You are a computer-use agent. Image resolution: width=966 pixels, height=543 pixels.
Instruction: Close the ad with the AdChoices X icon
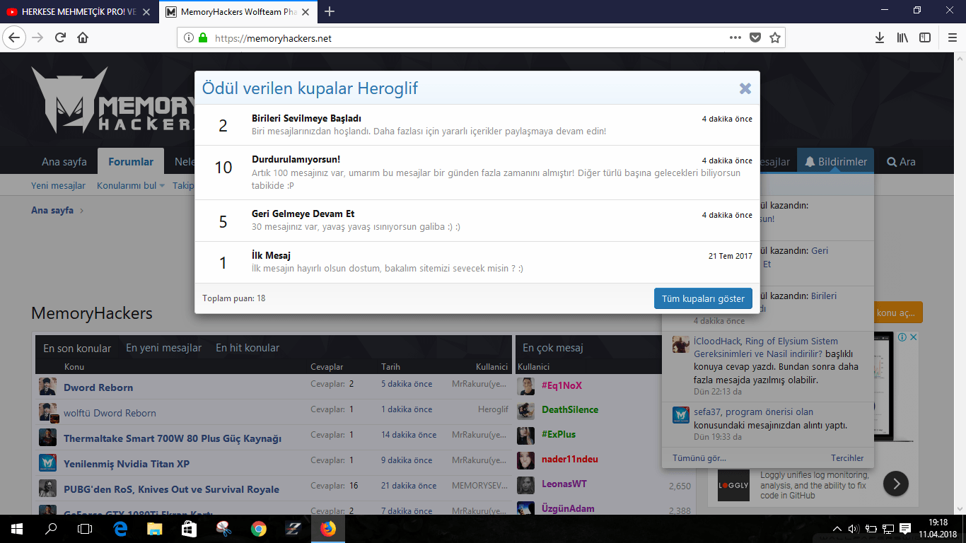tap(913, 337)
